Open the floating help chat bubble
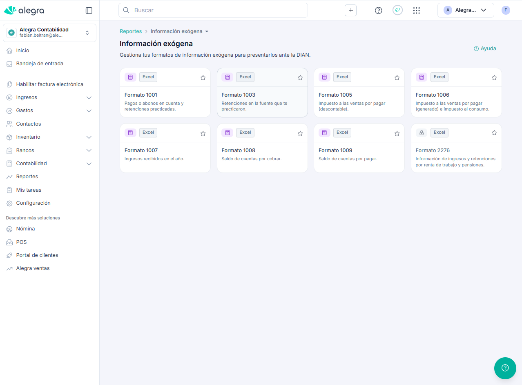 [x=505, y=368]
